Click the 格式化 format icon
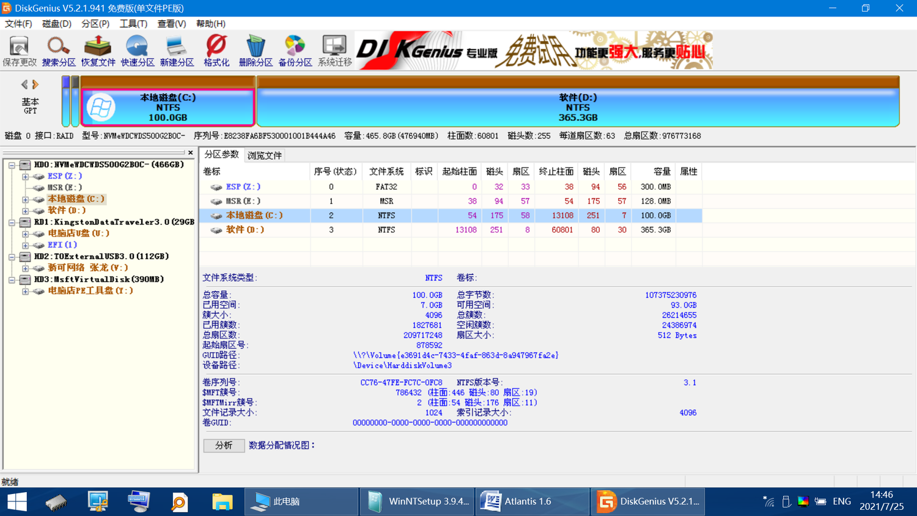Viewport: 917px width, 516px height. [216, 51]
